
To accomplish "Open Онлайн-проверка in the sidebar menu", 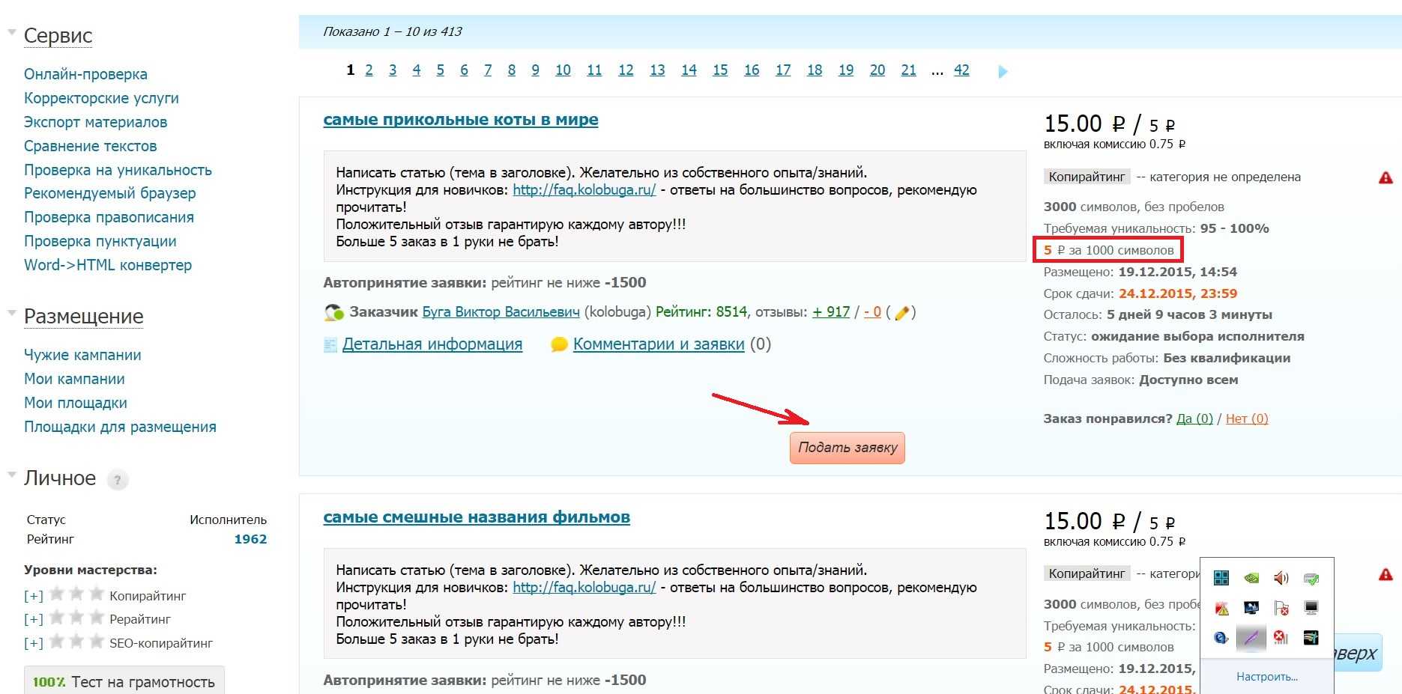I will tap(85, 74).
